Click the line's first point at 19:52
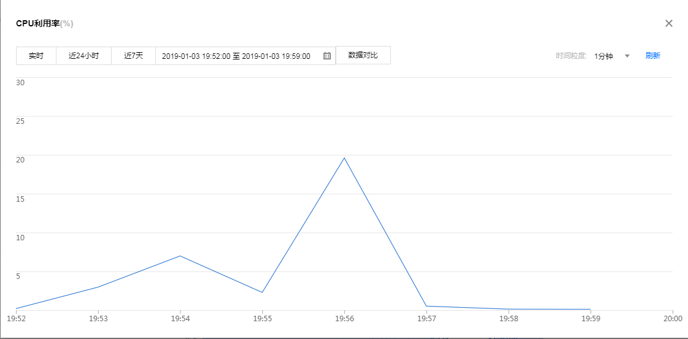This screenshot has height=339, width=688. [17, 308]
